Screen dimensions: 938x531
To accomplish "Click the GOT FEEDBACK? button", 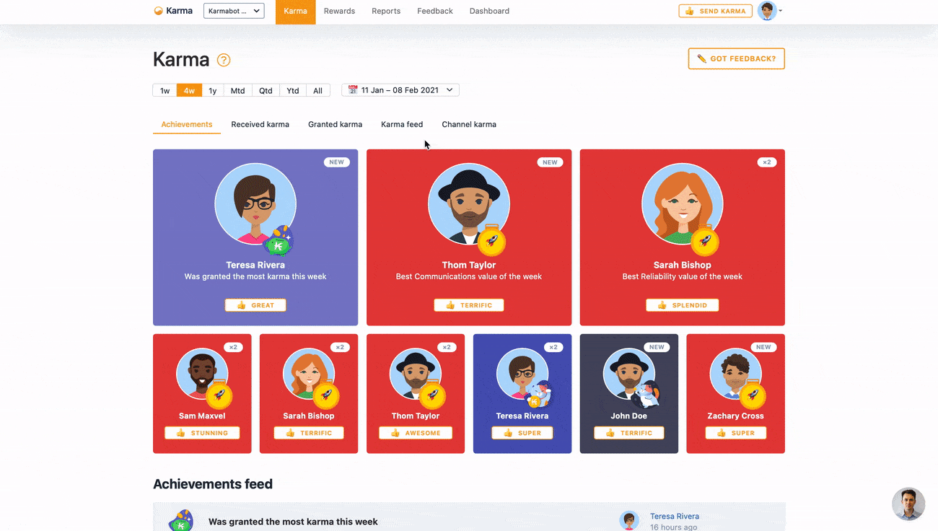I will [736, 58].
